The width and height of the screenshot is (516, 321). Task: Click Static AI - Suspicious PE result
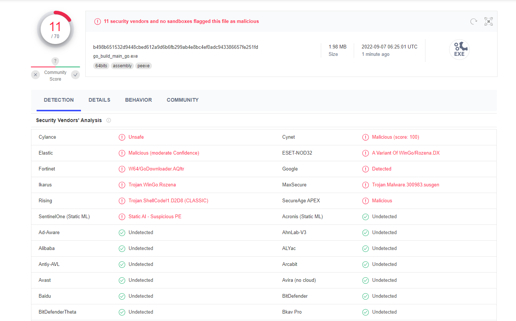[155, 217]
